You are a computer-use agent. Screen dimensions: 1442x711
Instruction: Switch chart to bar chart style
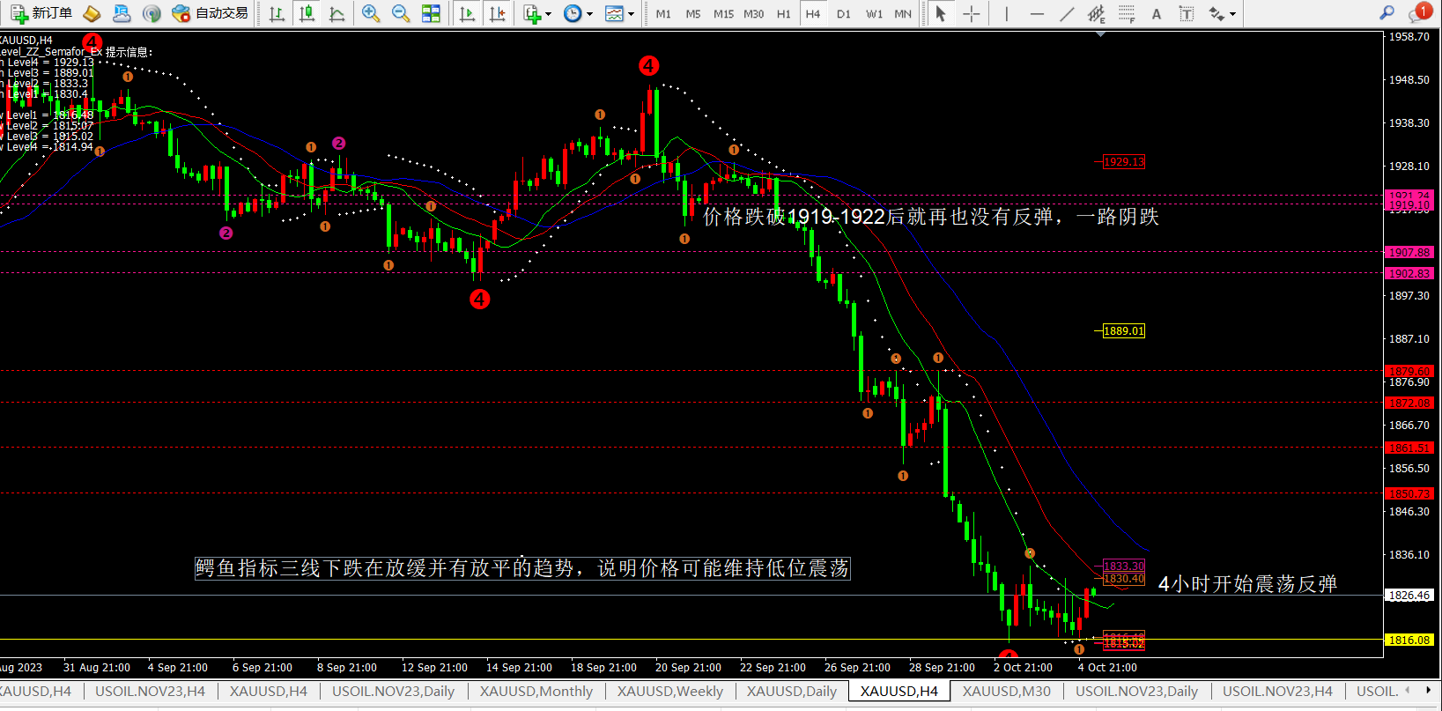(x=277, y=13)
